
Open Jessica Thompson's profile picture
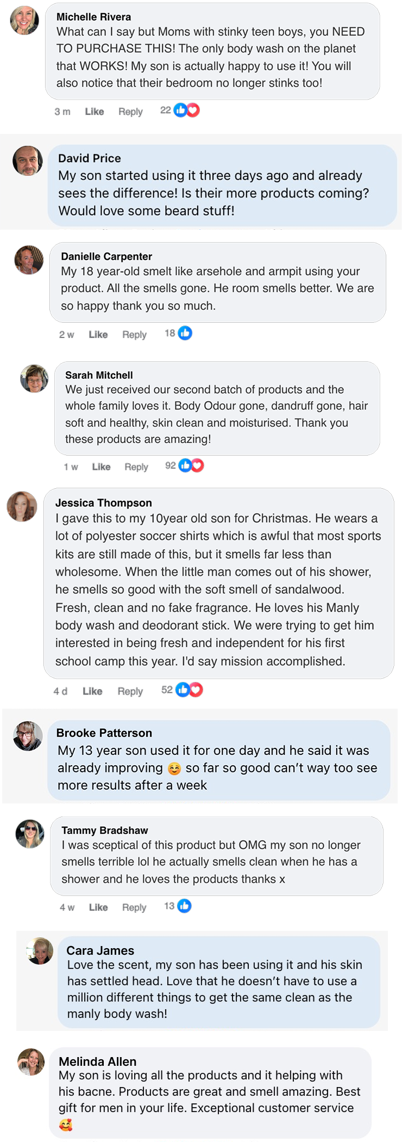(22, 506)
